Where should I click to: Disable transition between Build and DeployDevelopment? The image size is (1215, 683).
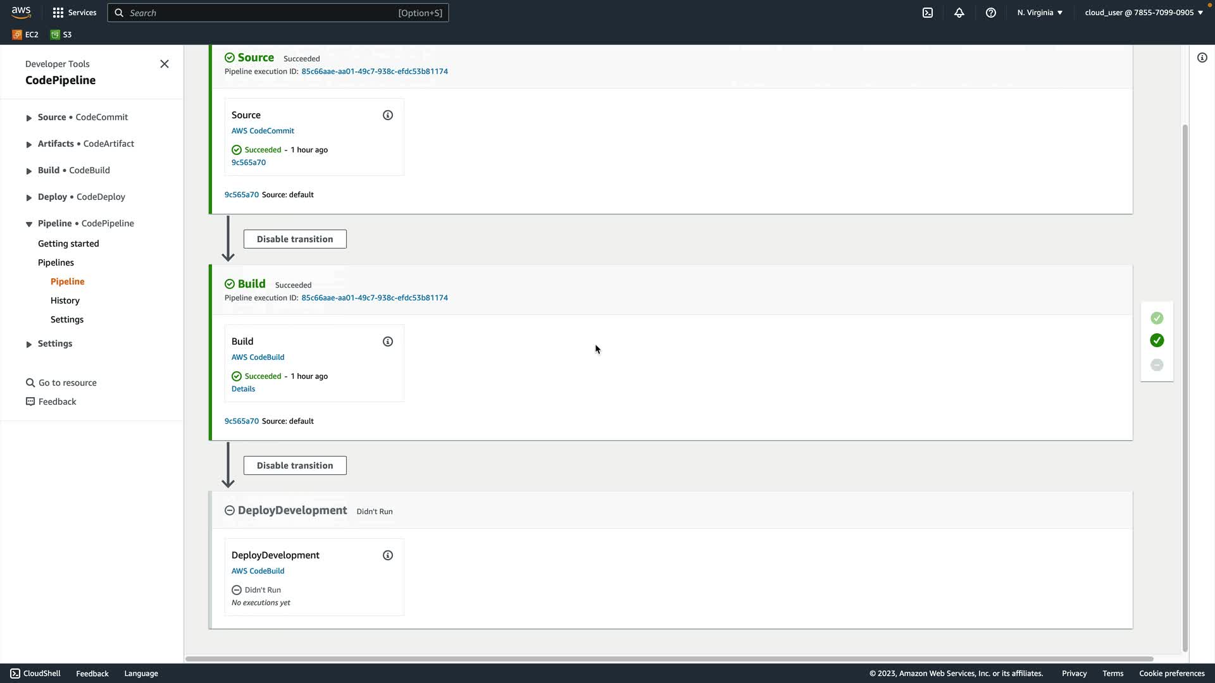tap(295, 465)
